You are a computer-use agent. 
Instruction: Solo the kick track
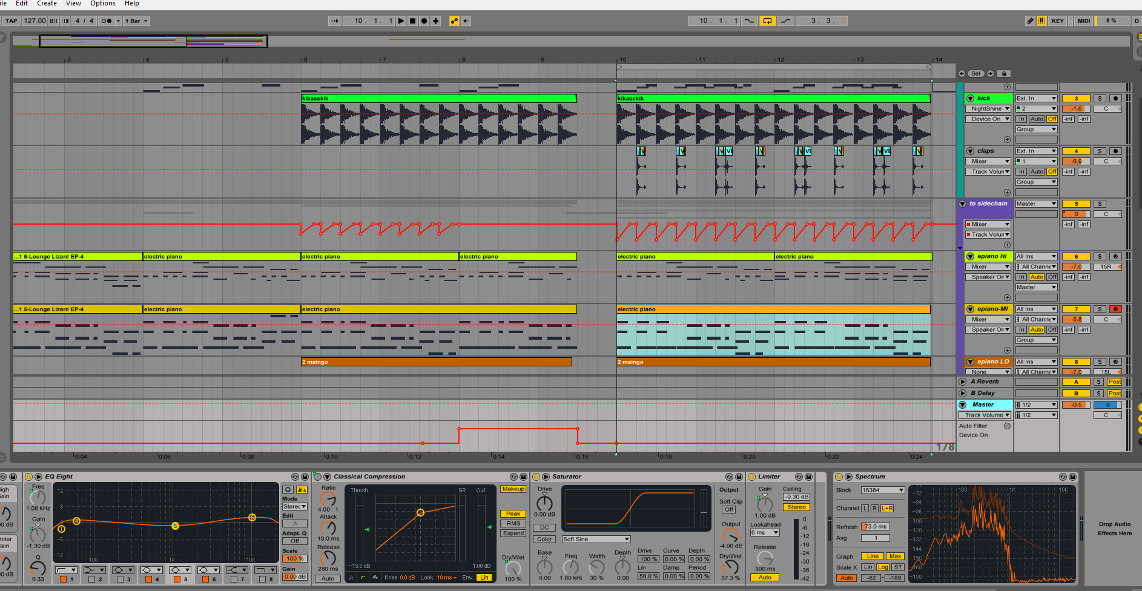tap(1100, 98)
